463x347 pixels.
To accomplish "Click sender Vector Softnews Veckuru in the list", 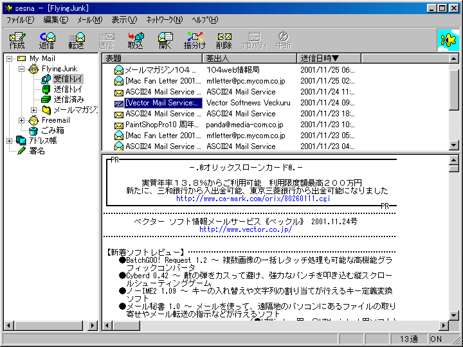I will coord(248,103).
